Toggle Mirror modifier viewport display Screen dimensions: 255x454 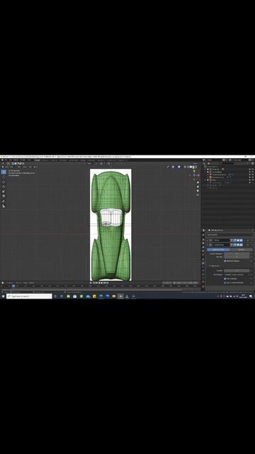[x=238, y=240]
